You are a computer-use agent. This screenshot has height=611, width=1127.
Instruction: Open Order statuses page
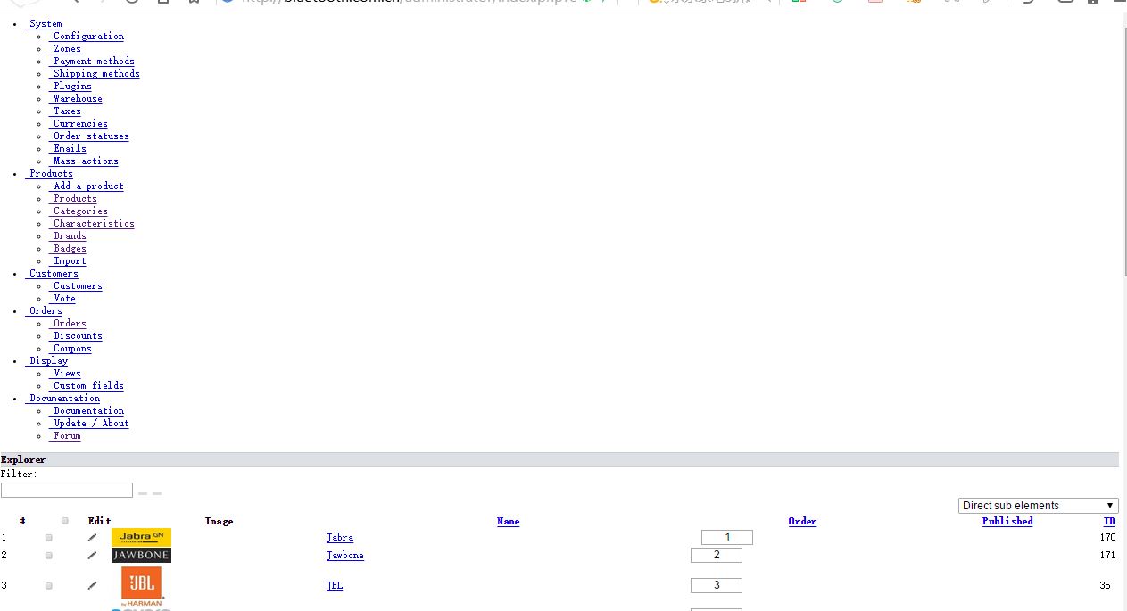click(x=89, y=136)
